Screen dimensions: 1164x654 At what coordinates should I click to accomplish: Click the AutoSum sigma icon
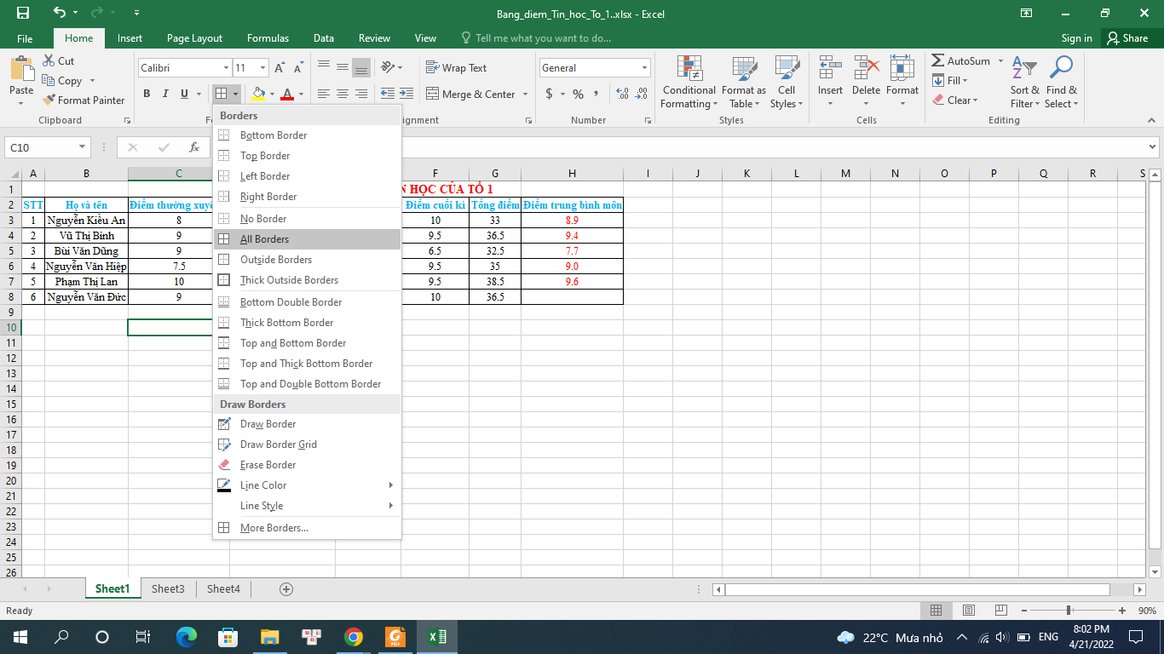click(937, 61)
